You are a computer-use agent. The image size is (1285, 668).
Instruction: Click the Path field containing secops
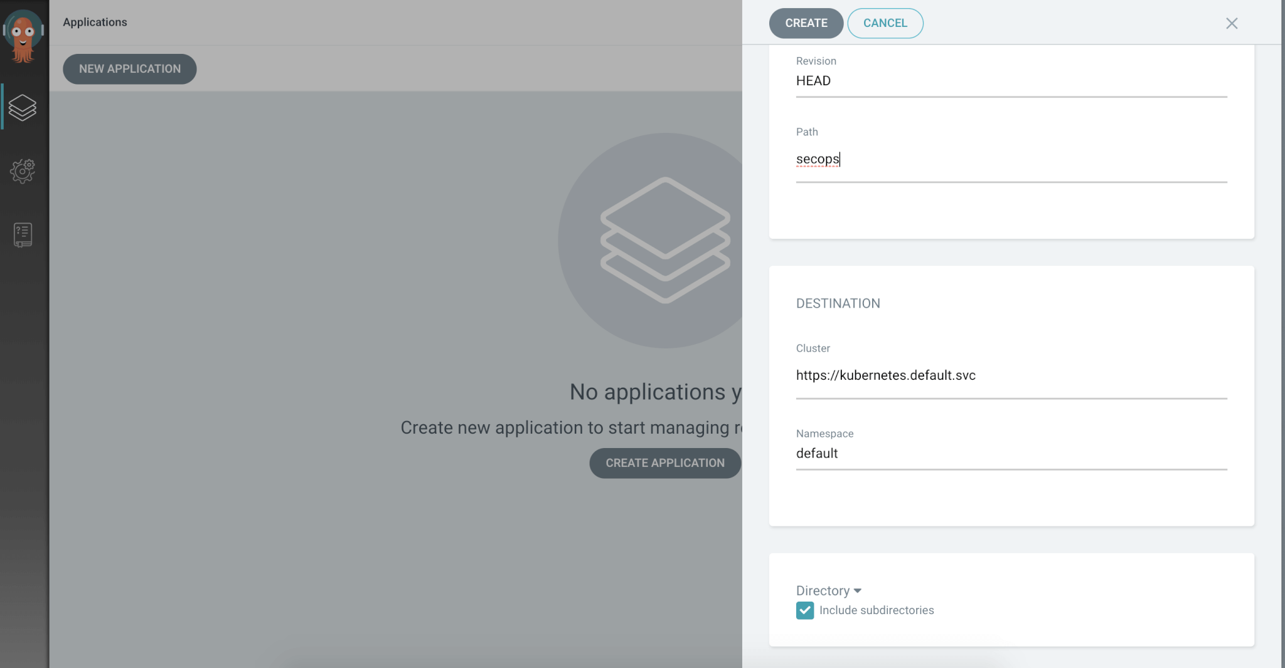(1011, 160)
